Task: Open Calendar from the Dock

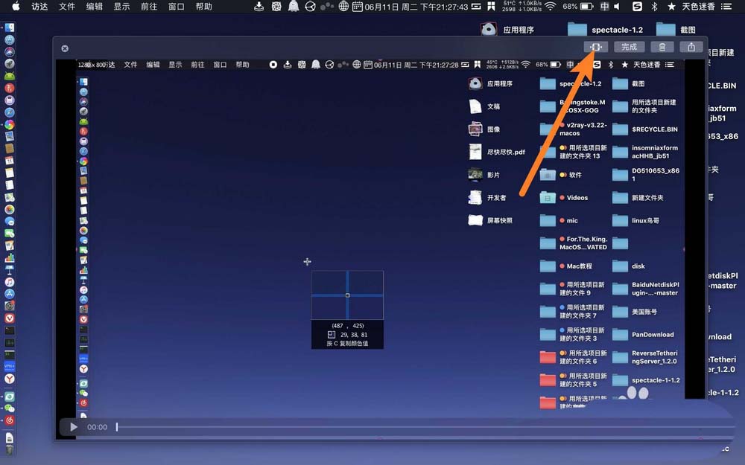Action: coord(10,161)
